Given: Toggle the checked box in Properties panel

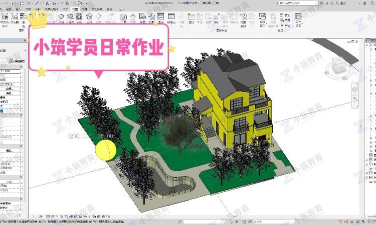Looking at the screenshot, I should (2, 111).
